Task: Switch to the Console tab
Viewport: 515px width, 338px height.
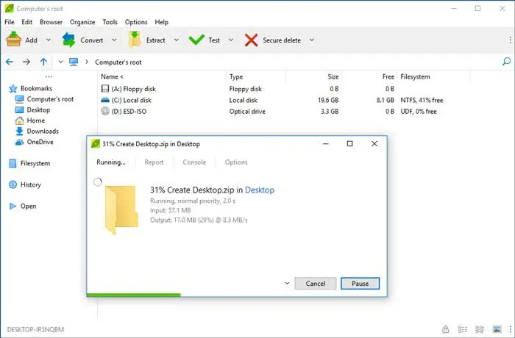Action: (x=194, y=162)
